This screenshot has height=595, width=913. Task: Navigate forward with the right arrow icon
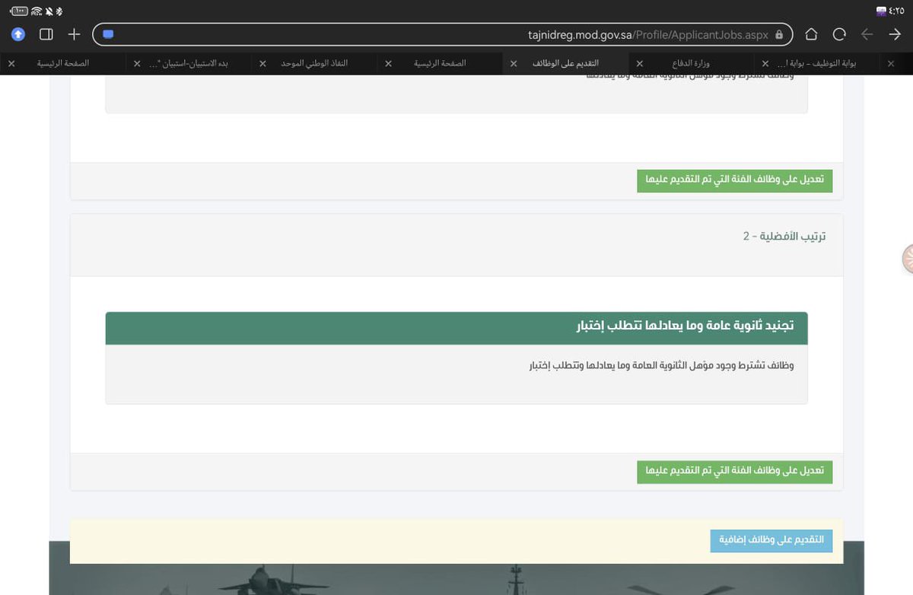coord(895,34)
